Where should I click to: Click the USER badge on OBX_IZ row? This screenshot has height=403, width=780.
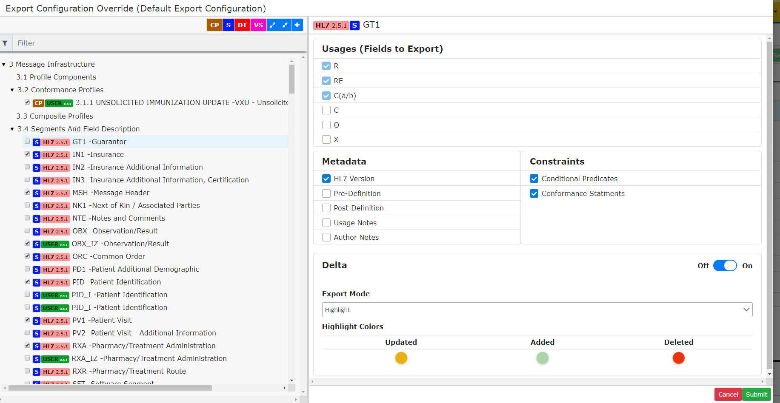pos(55,244)
